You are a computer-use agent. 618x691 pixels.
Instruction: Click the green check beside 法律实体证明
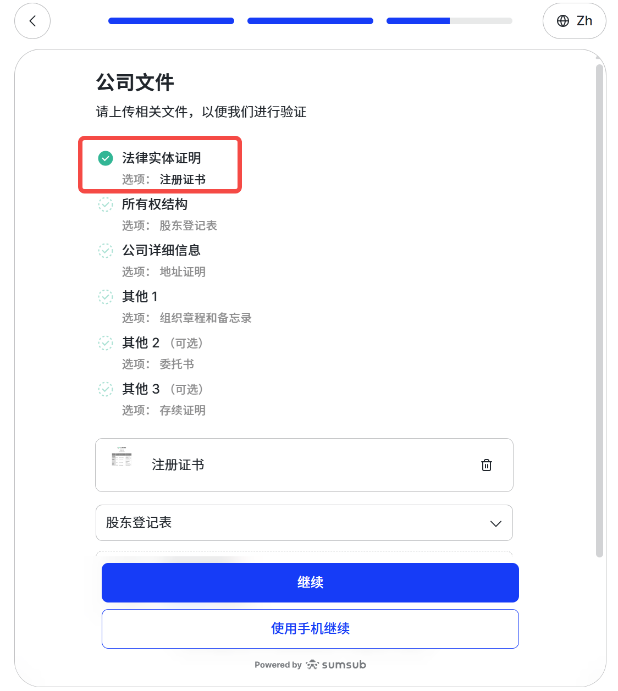(x=106, y=158)
